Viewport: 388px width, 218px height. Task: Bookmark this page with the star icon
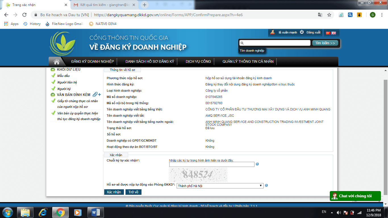coord(329,15)
